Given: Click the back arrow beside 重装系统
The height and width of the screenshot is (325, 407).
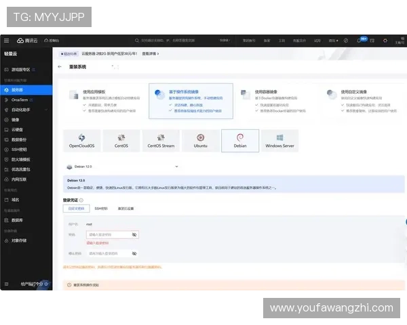Looking at the screenshot, I should coord(61,67).
